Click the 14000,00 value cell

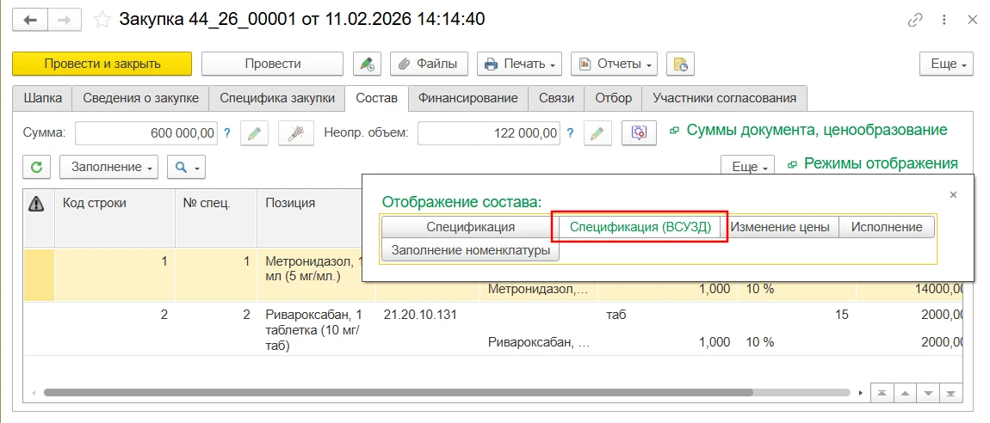point(938,290)
